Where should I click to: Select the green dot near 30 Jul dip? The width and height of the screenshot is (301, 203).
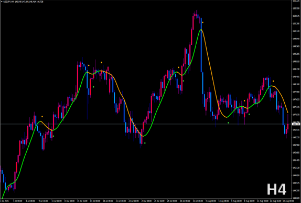tap(184, 81)
